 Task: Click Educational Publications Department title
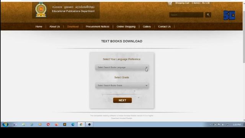pyautogui.click(x=73, y=11)
